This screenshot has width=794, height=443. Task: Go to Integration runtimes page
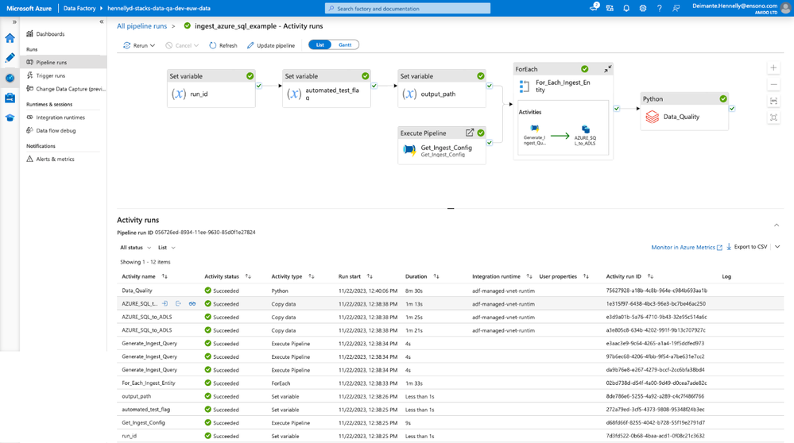pyautogui.click(x=60, y=117)
